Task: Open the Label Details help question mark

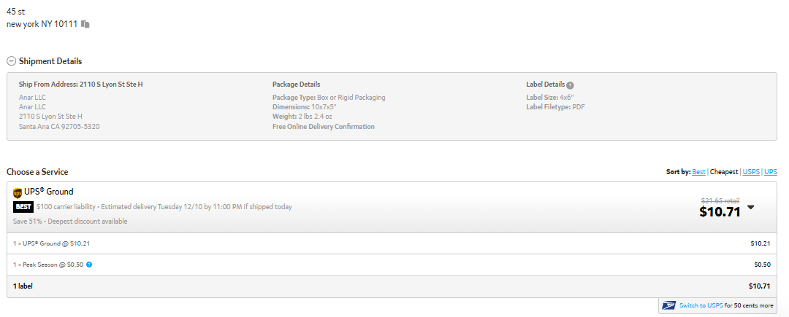Action: click(570, 85)
